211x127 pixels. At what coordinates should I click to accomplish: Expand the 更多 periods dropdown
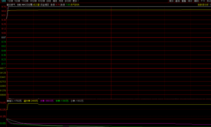coord(75,1)
